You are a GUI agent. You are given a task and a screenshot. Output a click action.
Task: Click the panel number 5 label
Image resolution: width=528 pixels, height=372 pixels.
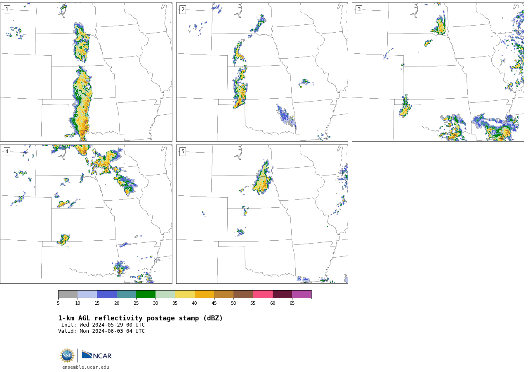(183, 152)
